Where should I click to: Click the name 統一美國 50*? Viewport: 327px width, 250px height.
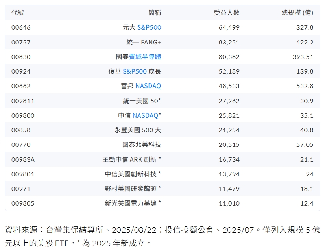pos(142,101)
